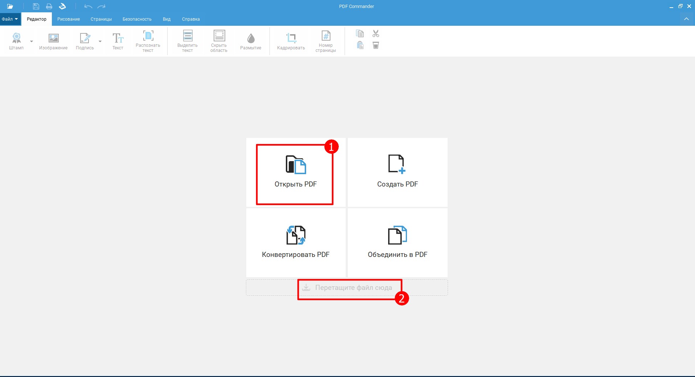Click the printer icon in the title bar
Screen dimensions: 695x377
click(49, 6)
